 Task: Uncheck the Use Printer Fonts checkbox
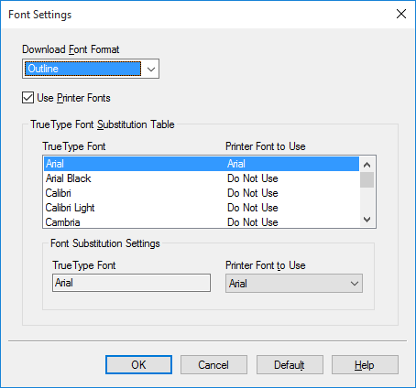pos(27,98)
